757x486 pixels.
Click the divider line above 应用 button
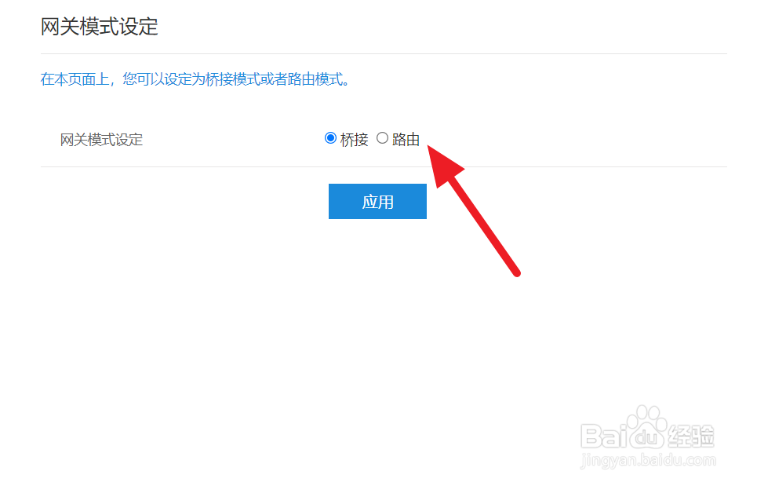pos(384,166)
